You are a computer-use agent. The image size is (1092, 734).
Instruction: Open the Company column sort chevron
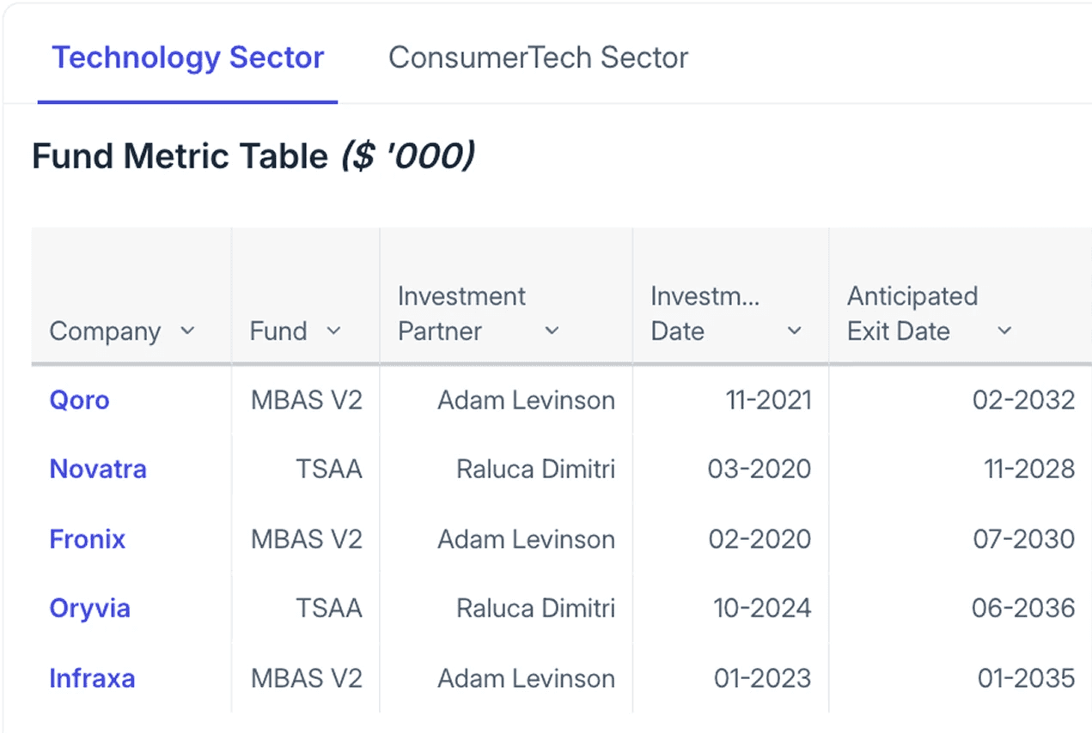pyautogui.click(x=187, y=331)
